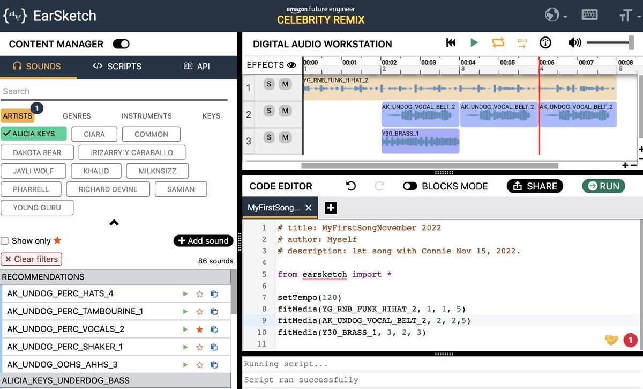643x389 pixels.
Task: Rewind DAW to the beginning
Action: pyautogui.click(x=451, y=42)
